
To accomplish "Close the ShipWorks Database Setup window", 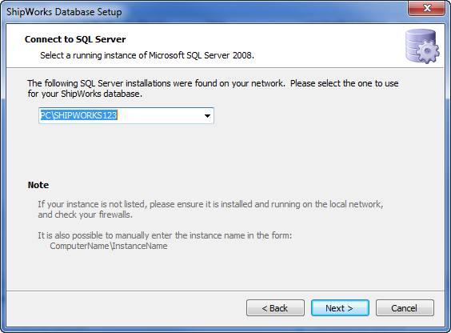I will (426, 8).
